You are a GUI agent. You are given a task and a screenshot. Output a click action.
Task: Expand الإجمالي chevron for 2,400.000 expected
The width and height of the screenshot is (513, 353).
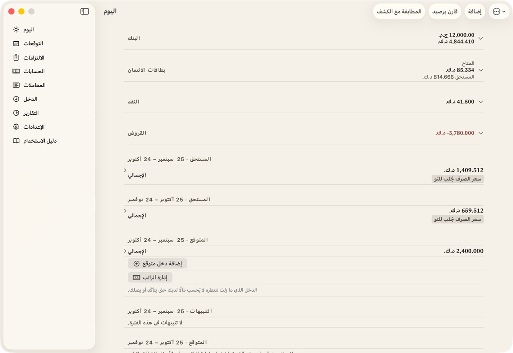(x=125, y=251)
